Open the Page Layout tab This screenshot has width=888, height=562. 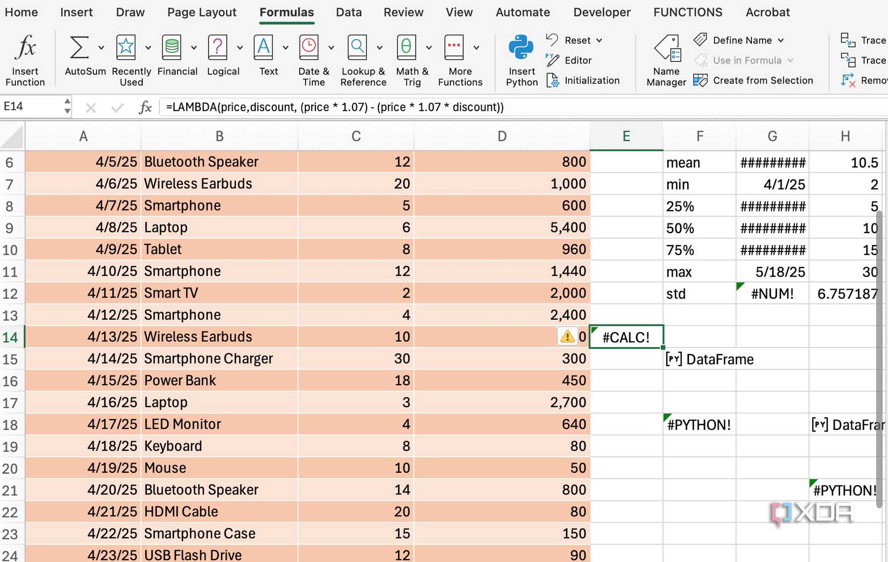pyautogui.click(x=202, y=12)
